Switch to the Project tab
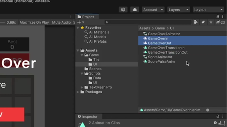The height and width of the screenshot is (127, 227). 87,17
